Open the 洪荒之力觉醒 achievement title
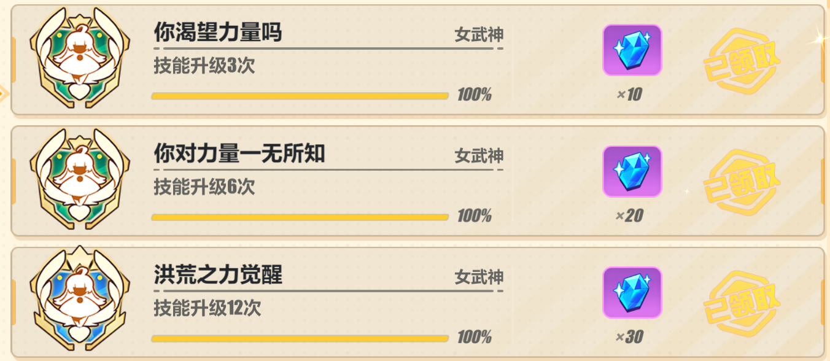 tap(218, 276)
